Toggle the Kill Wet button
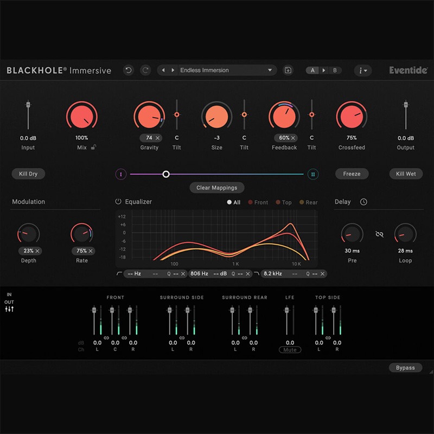Screen dimensions: 434x434 (406, 174)
